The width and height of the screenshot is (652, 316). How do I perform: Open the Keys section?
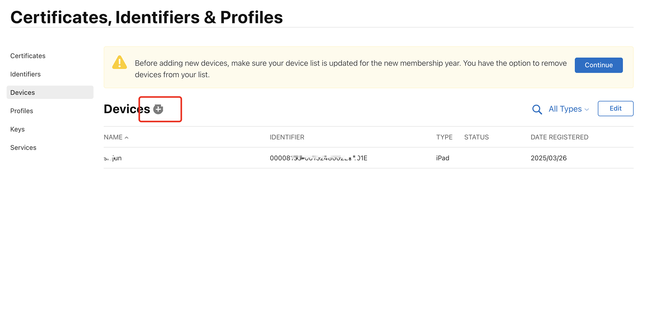pyautogui.click(x=17, y=129)
